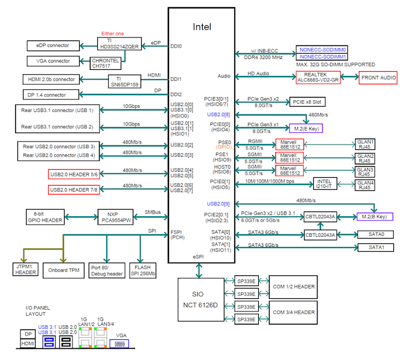Select the PCIE x8 Slot box
This screenshot has height=356, width=409.
[309, 102]
